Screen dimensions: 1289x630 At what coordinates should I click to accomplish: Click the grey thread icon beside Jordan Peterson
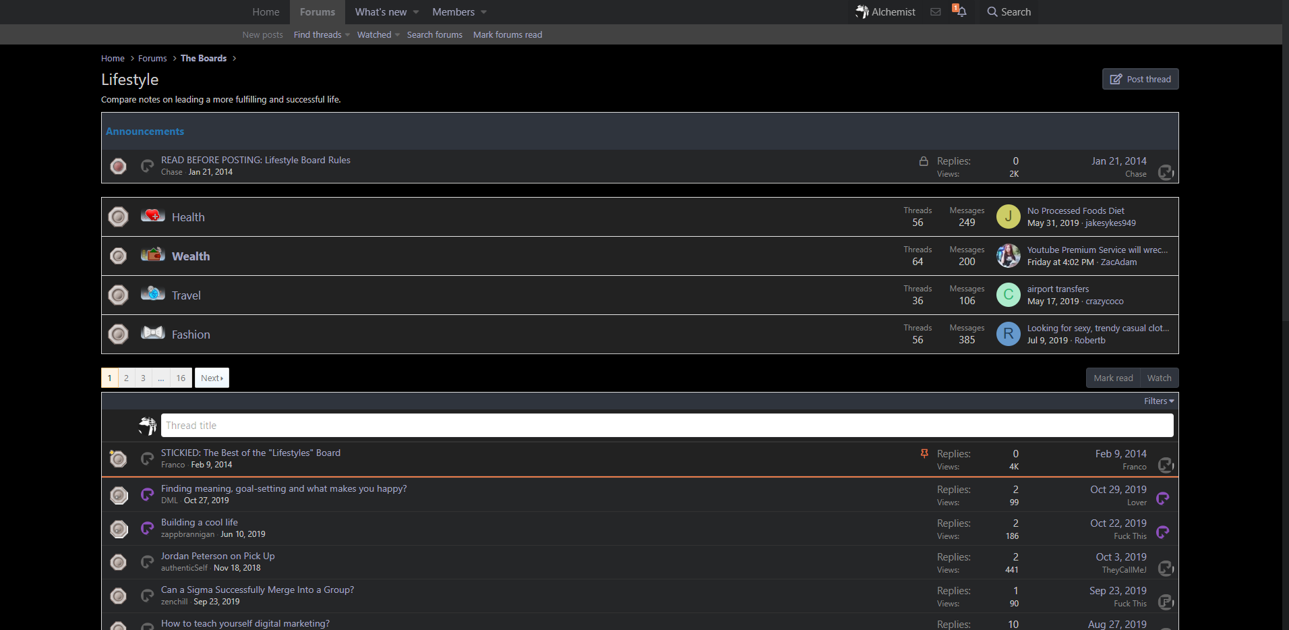147,563
